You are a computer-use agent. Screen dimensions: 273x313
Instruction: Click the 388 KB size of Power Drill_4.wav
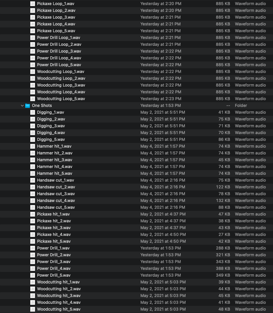(x=223, y=269)
